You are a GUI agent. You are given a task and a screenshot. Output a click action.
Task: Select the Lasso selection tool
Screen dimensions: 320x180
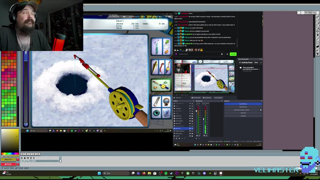point(306,12)
